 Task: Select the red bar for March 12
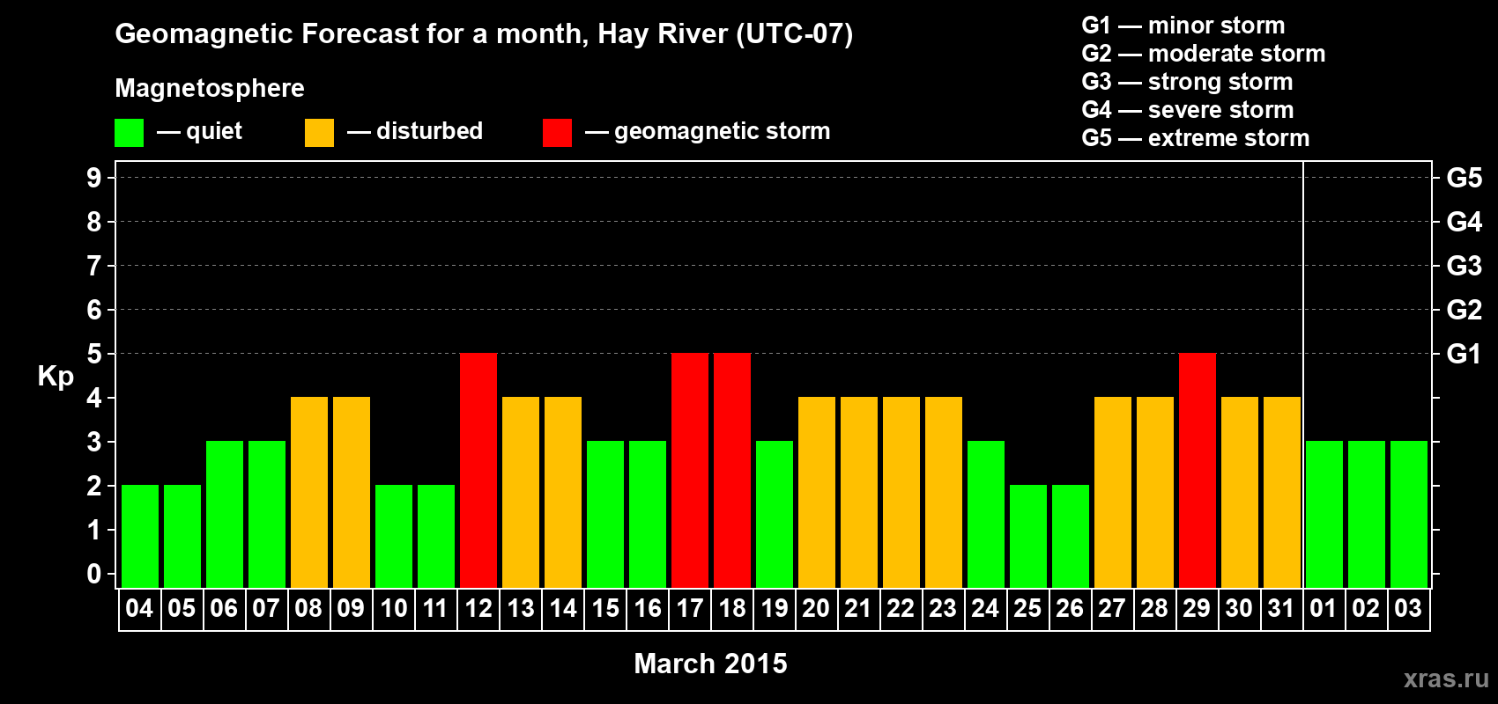pyautogui.click(x=478, y=470)
